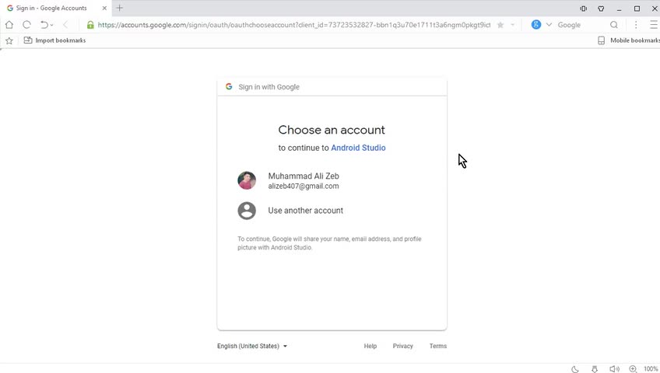Select Use another account
Screen dimensions: 660x373
[305, 211]
